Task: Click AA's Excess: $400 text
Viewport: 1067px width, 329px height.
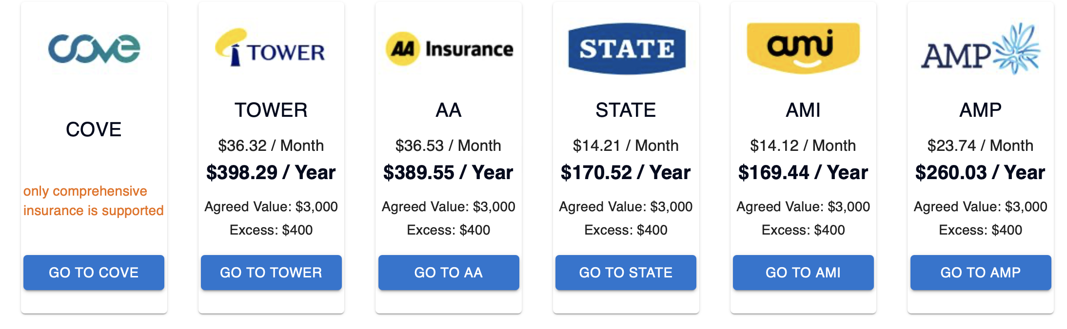Action: [448, 229]
